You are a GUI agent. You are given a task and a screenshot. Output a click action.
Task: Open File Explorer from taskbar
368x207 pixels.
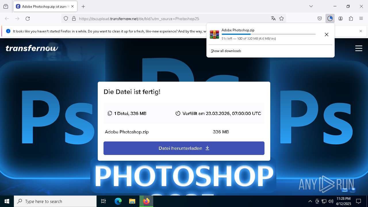coord(132,201)
